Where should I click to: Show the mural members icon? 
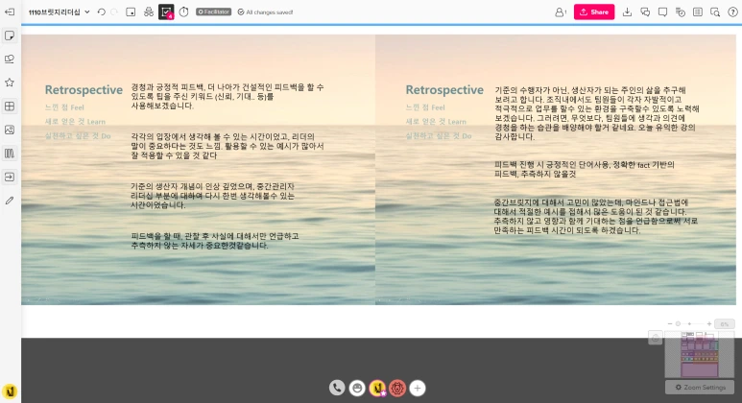click(x=561, y=12)
